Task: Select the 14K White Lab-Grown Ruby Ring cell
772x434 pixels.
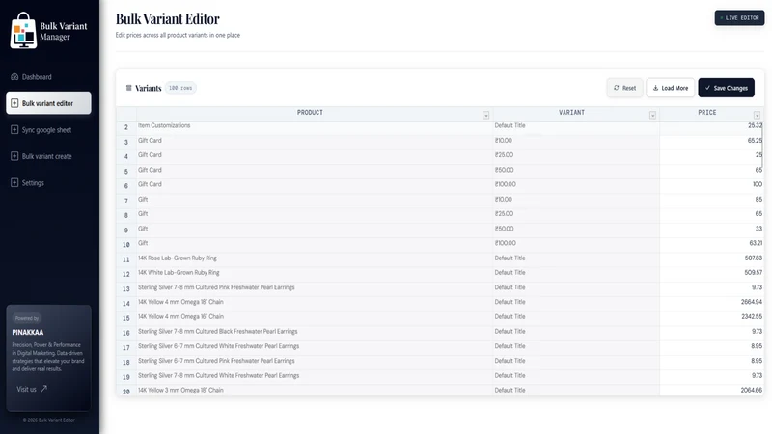Action: pos(315,273)
